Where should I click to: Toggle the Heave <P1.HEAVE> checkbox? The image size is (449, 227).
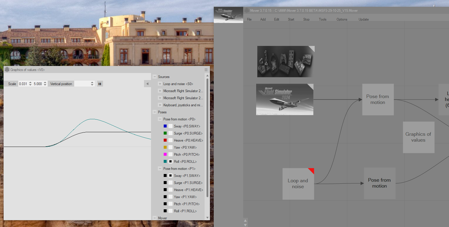tap(170, 190)
